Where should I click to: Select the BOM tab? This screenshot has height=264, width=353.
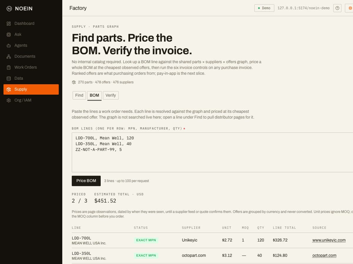click(94, 95)
